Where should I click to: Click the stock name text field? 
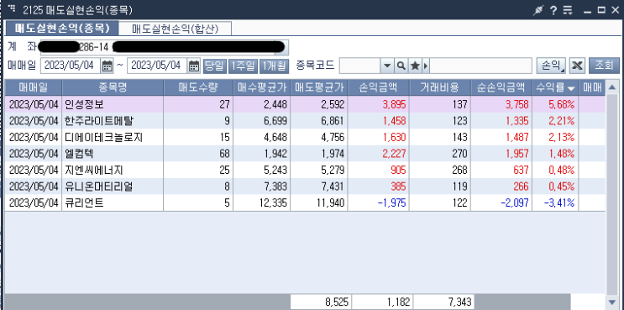480,66
